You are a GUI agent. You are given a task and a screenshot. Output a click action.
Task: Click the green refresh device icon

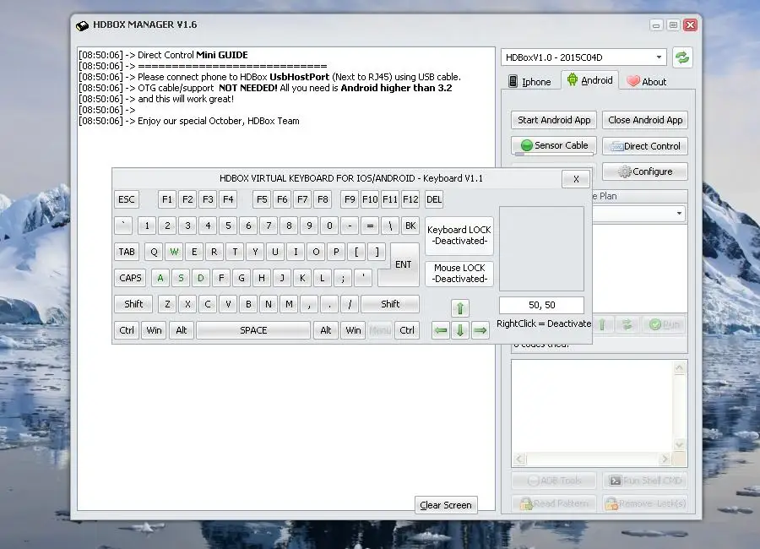(x=682, y=57)
